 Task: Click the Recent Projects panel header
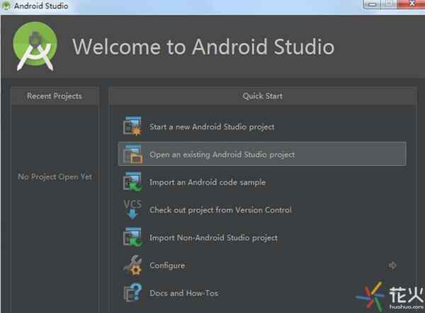[x=55, y=96]
